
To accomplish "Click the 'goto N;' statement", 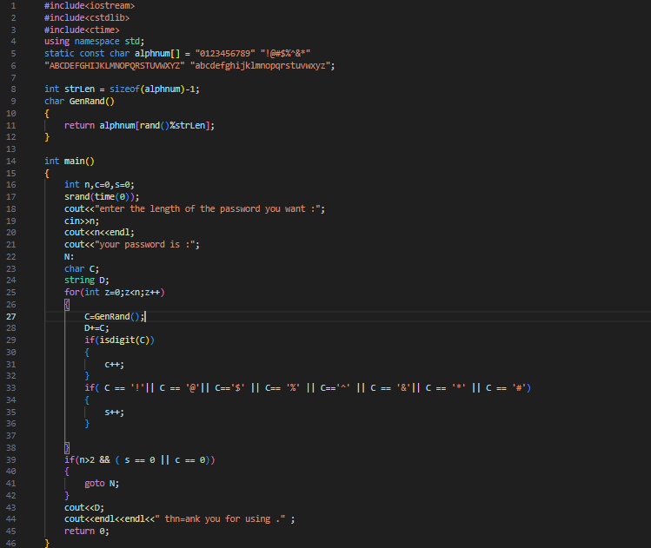I will coord(102,483).
